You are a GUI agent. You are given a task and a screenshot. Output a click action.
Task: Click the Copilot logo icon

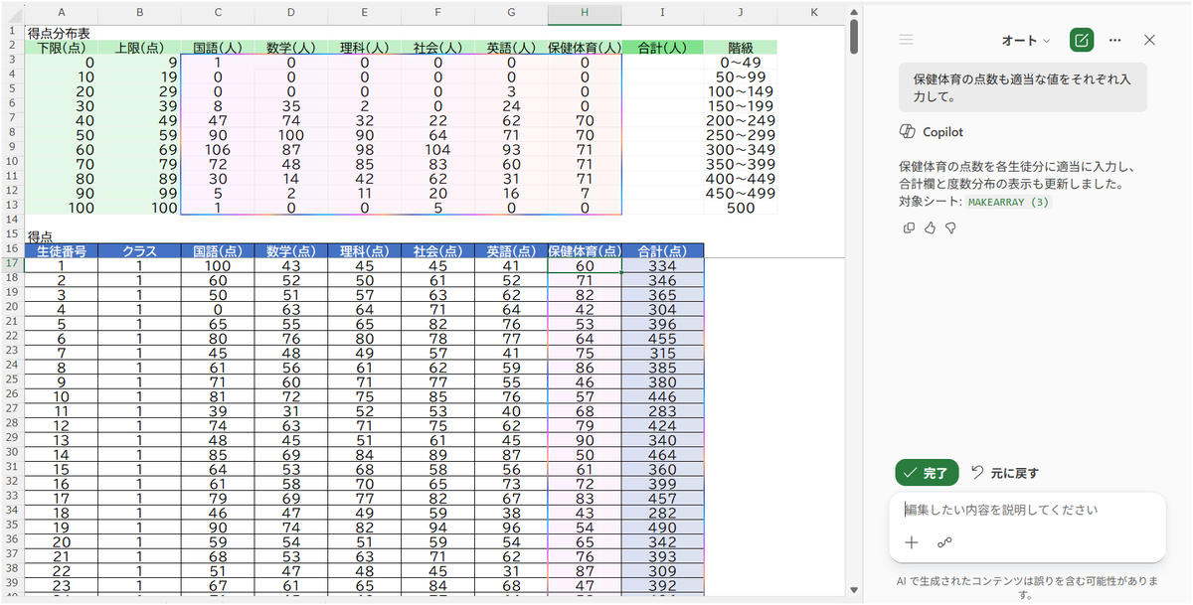click(x=906, y=132)
